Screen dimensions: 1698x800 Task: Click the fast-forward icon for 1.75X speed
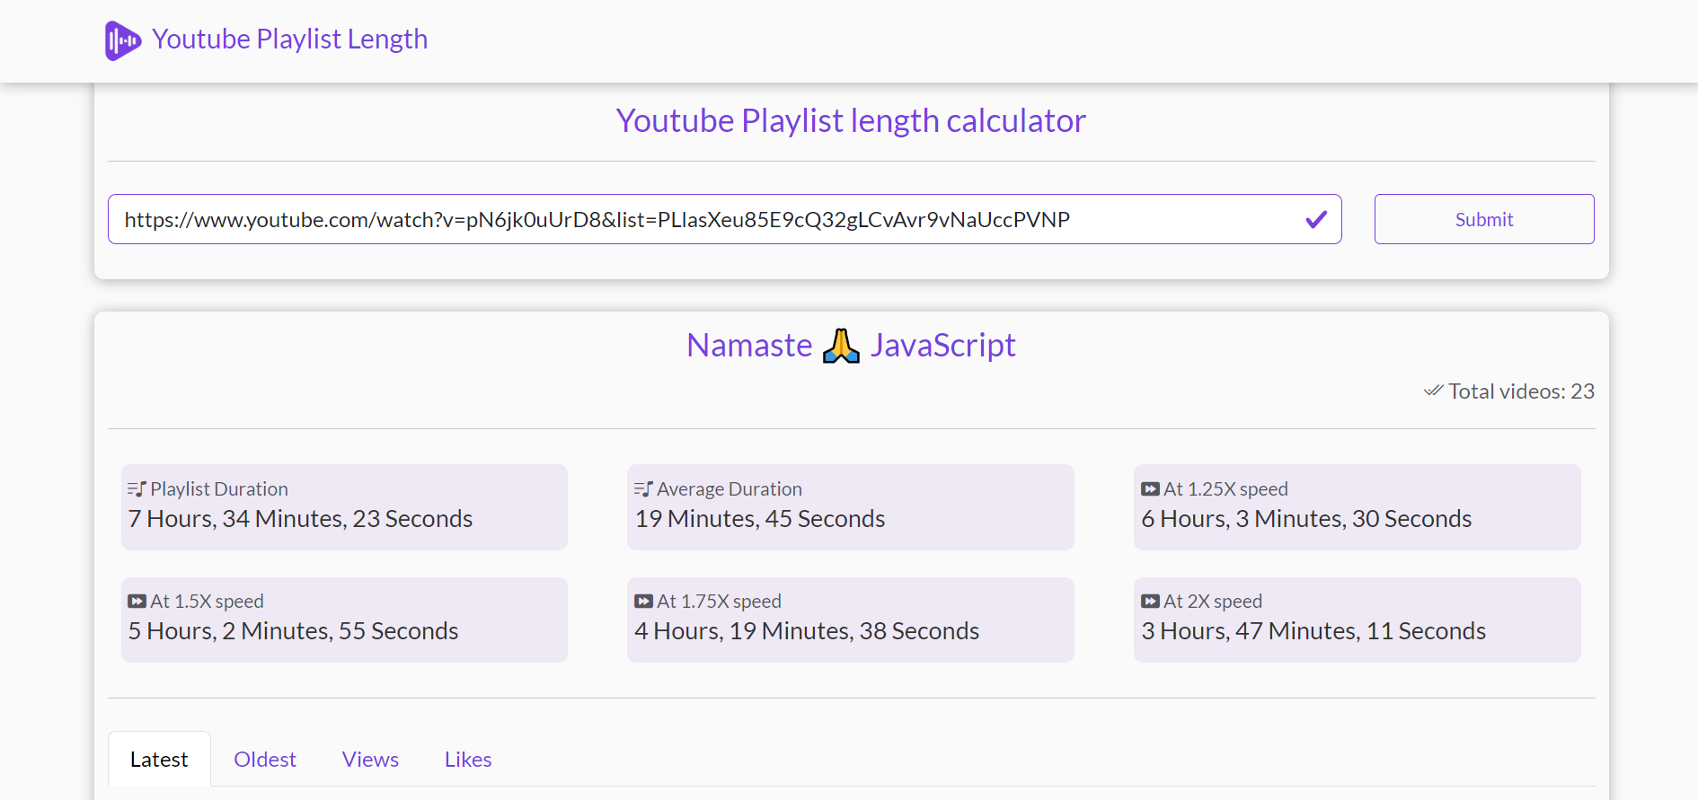[x=643, y=602]
